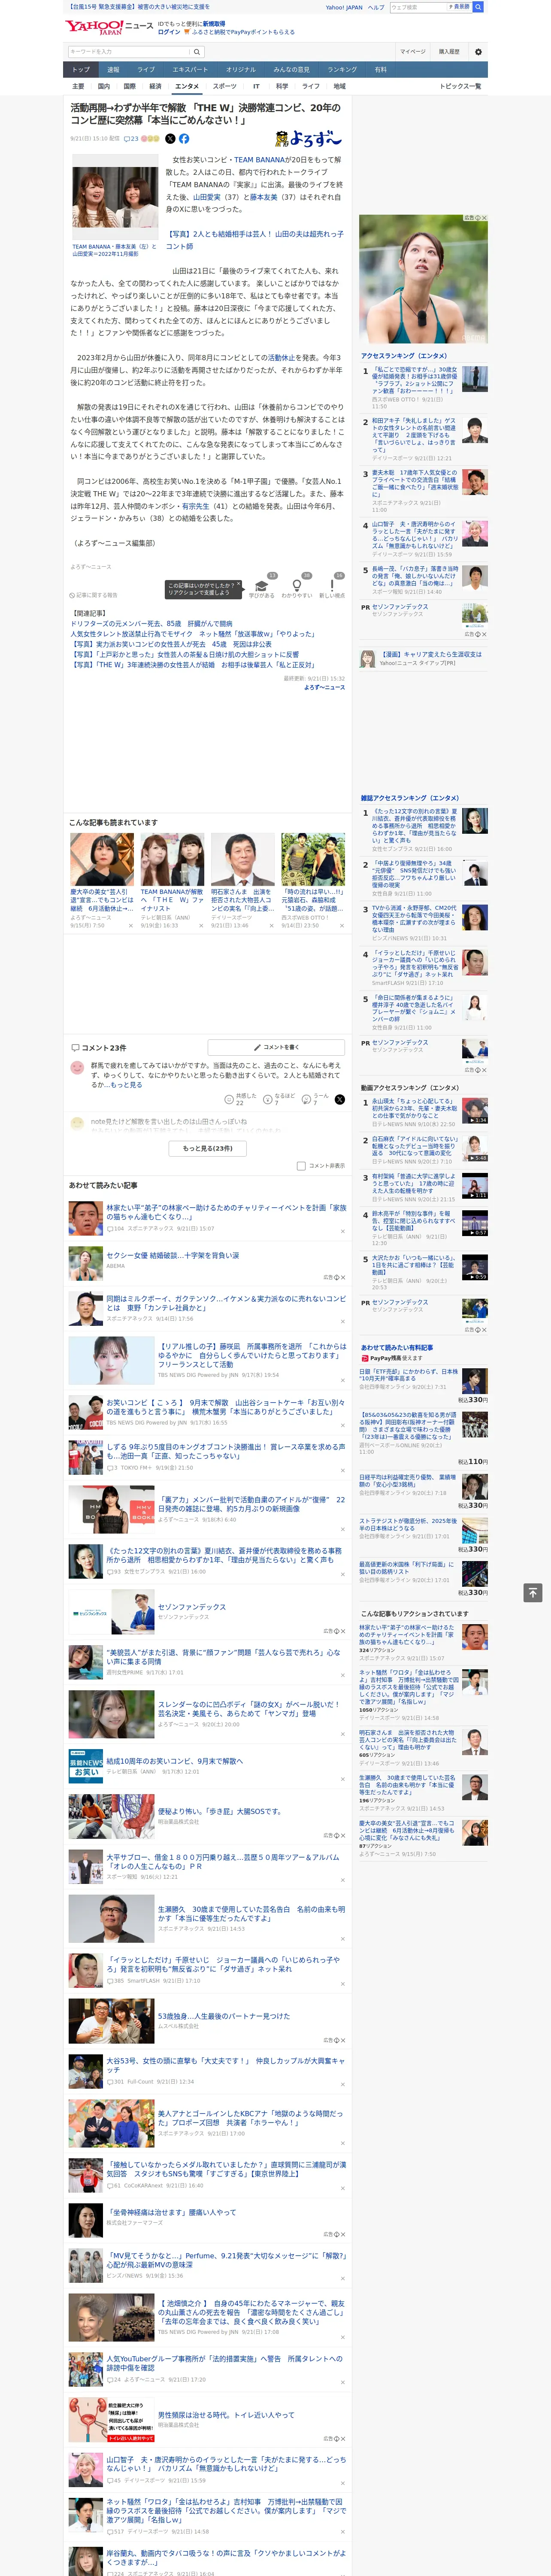Click the ログイン link

[x=169, y=32]
